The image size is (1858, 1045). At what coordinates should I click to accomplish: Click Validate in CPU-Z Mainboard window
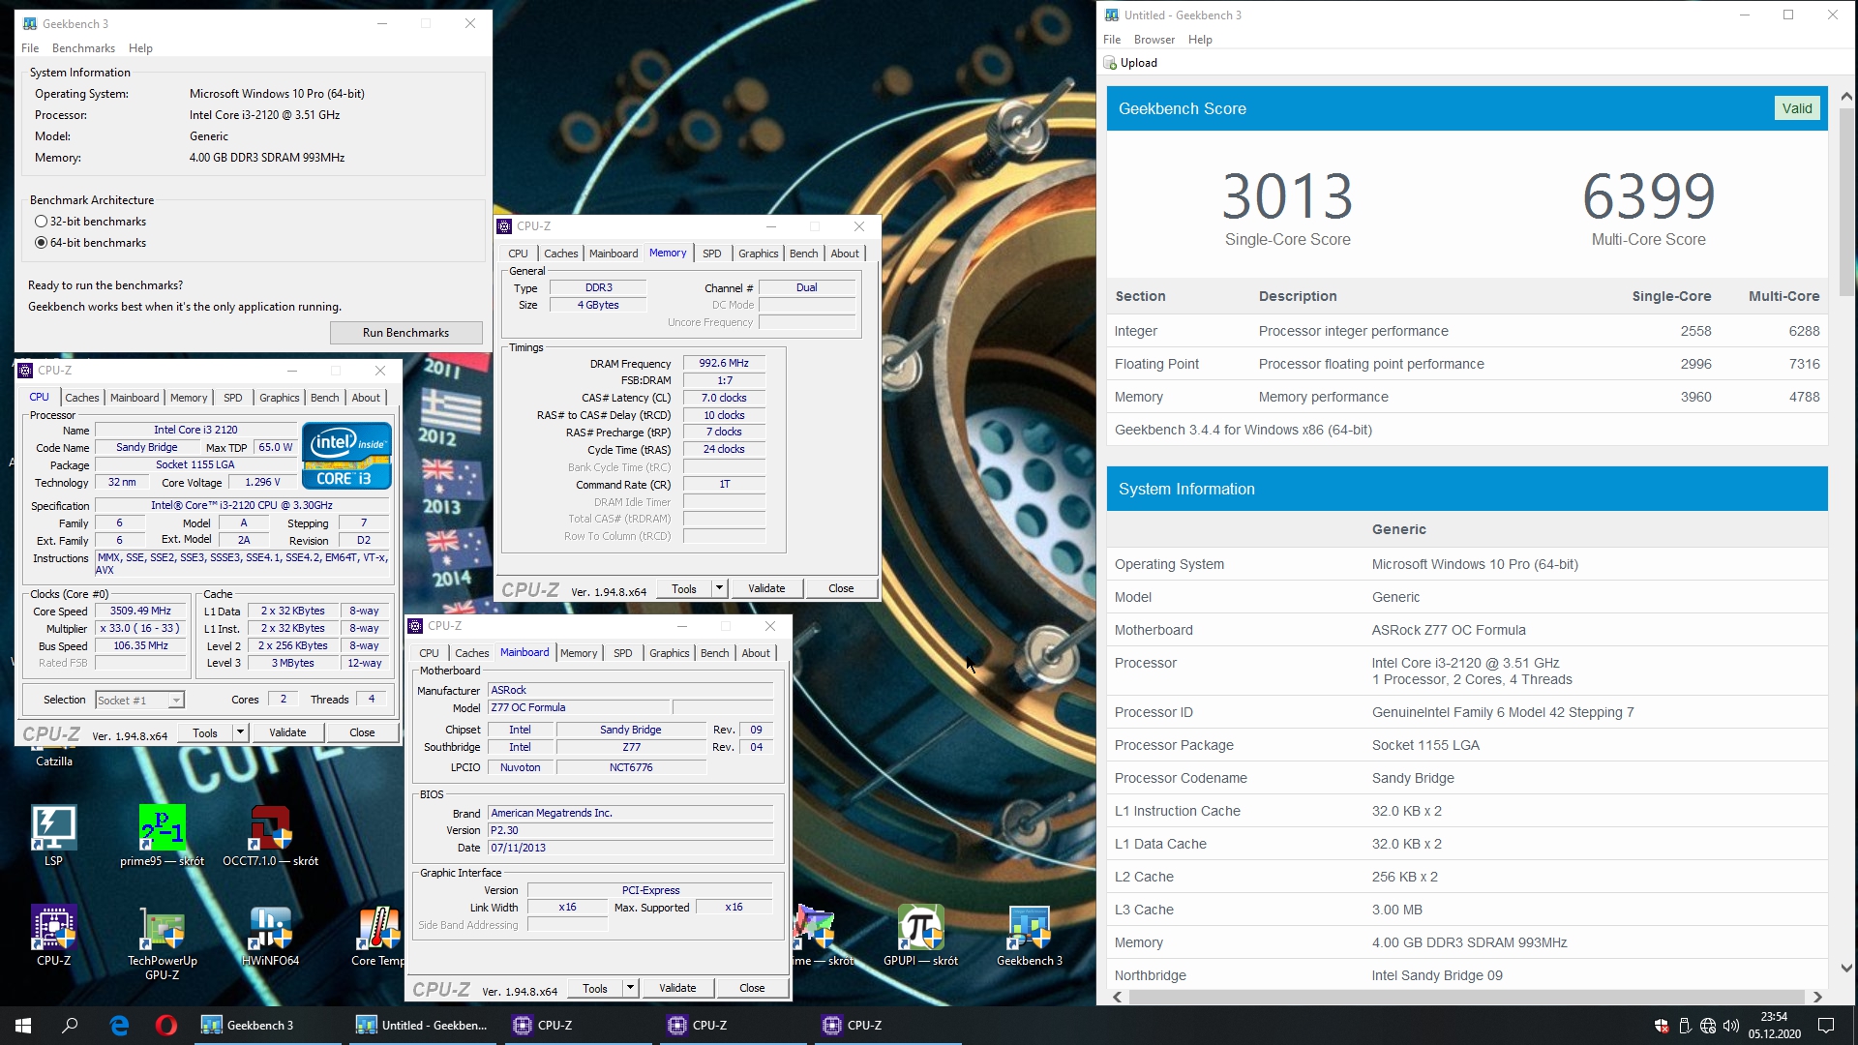pyautogui.click(x=677, y=988)
